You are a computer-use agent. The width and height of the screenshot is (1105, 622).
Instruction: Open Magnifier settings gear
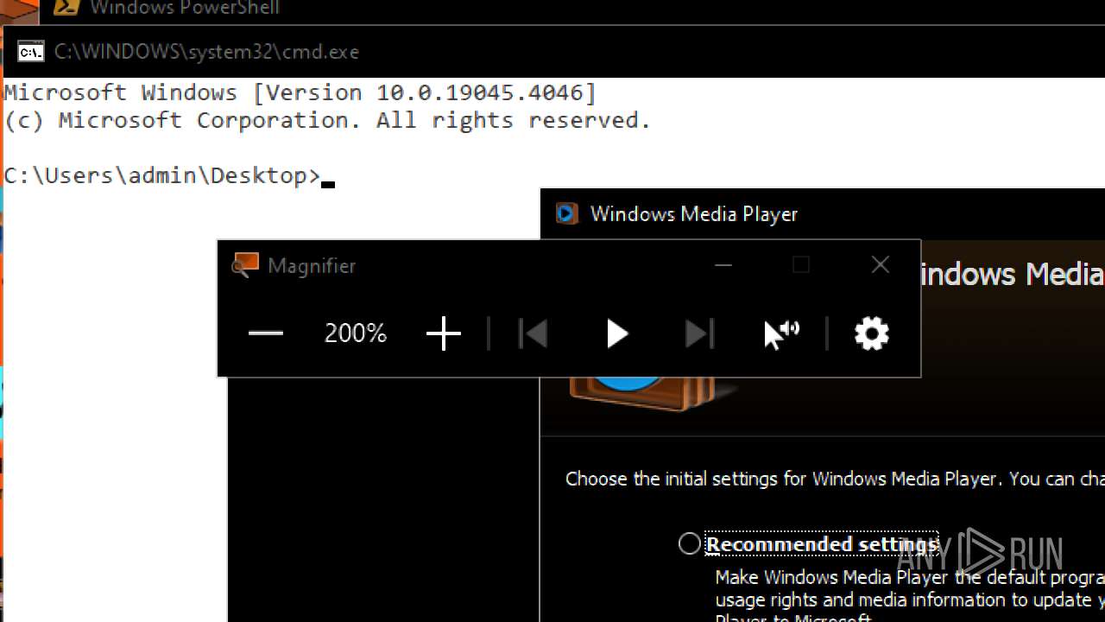click(x=872, y=333)
